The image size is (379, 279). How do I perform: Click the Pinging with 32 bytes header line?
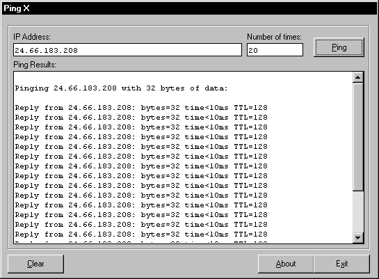click(x=121, y=88)
